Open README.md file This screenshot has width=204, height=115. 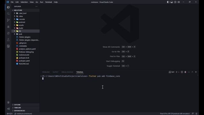[25, 64]
